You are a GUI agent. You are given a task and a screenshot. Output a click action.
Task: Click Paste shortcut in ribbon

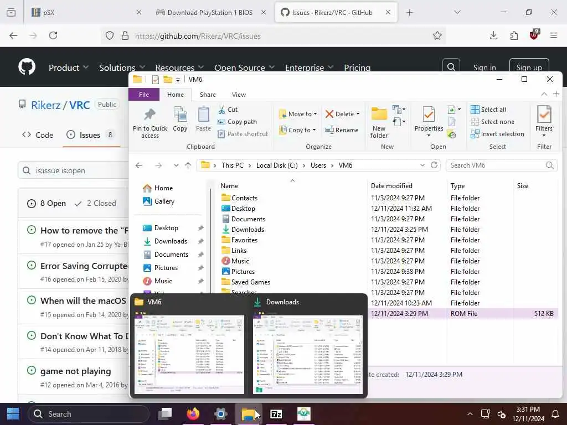(243, 134)
